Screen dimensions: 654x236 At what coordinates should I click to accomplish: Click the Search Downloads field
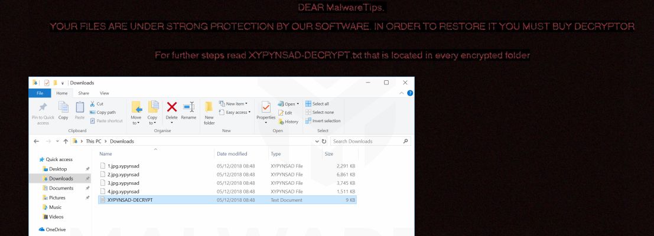point(370,142)
